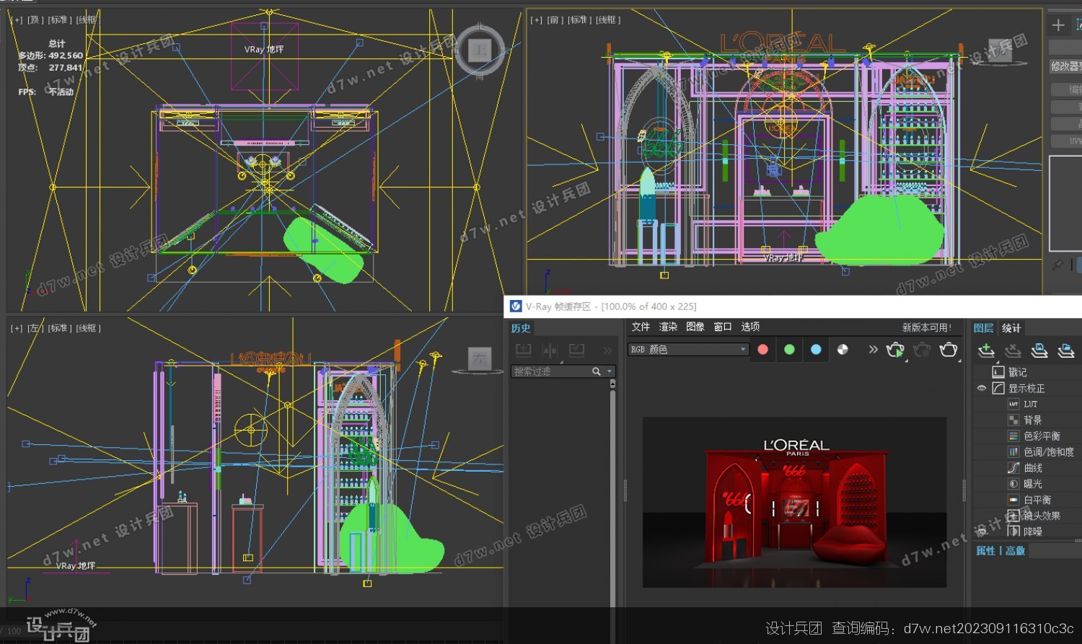The height and width of the screenshot is (644, 1082).
Task: Switch to the 图层 tab
Action: coord(983,328)
